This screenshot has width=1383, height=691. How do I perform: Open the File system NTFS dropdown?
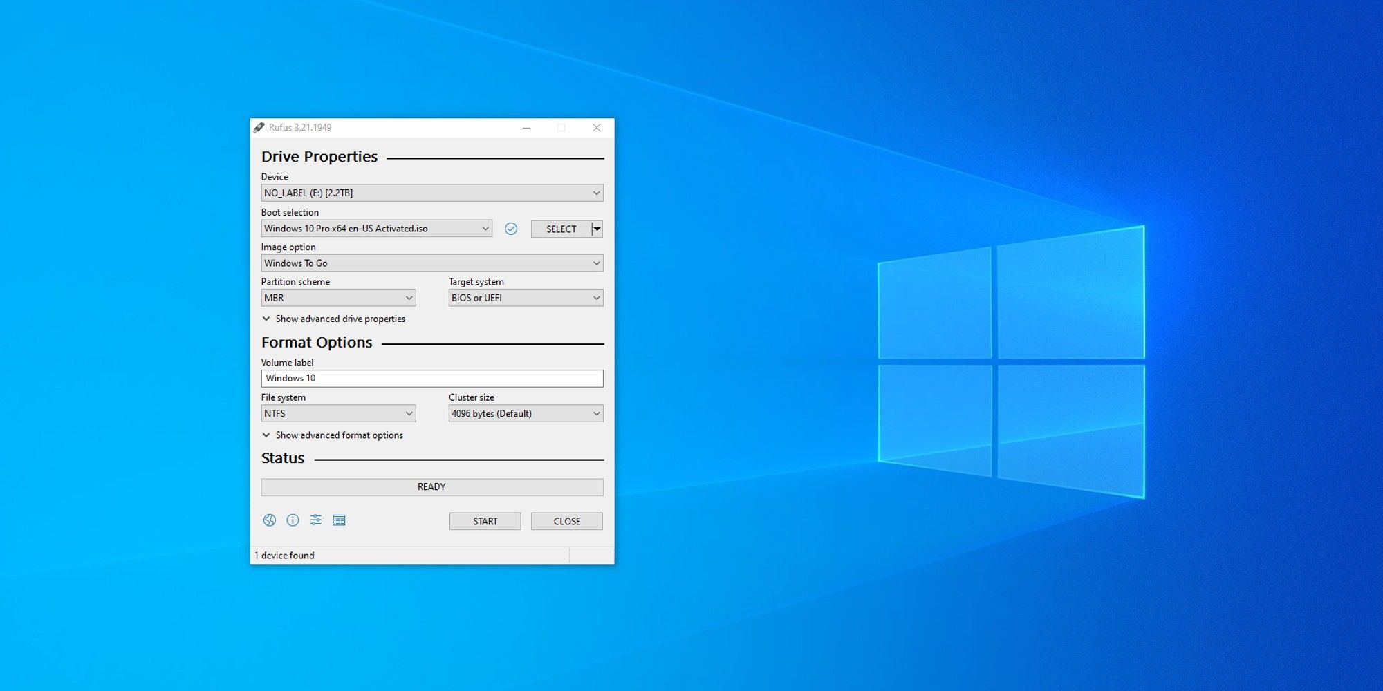coord(338,413)
